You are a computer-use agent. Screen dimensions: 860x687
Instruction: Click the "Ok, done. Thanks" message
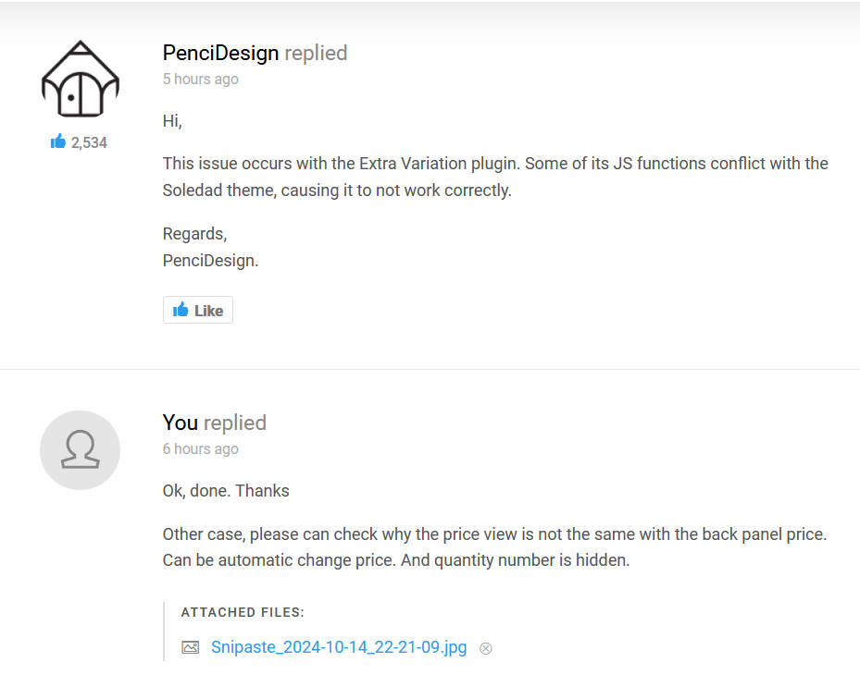pos(226,490)
